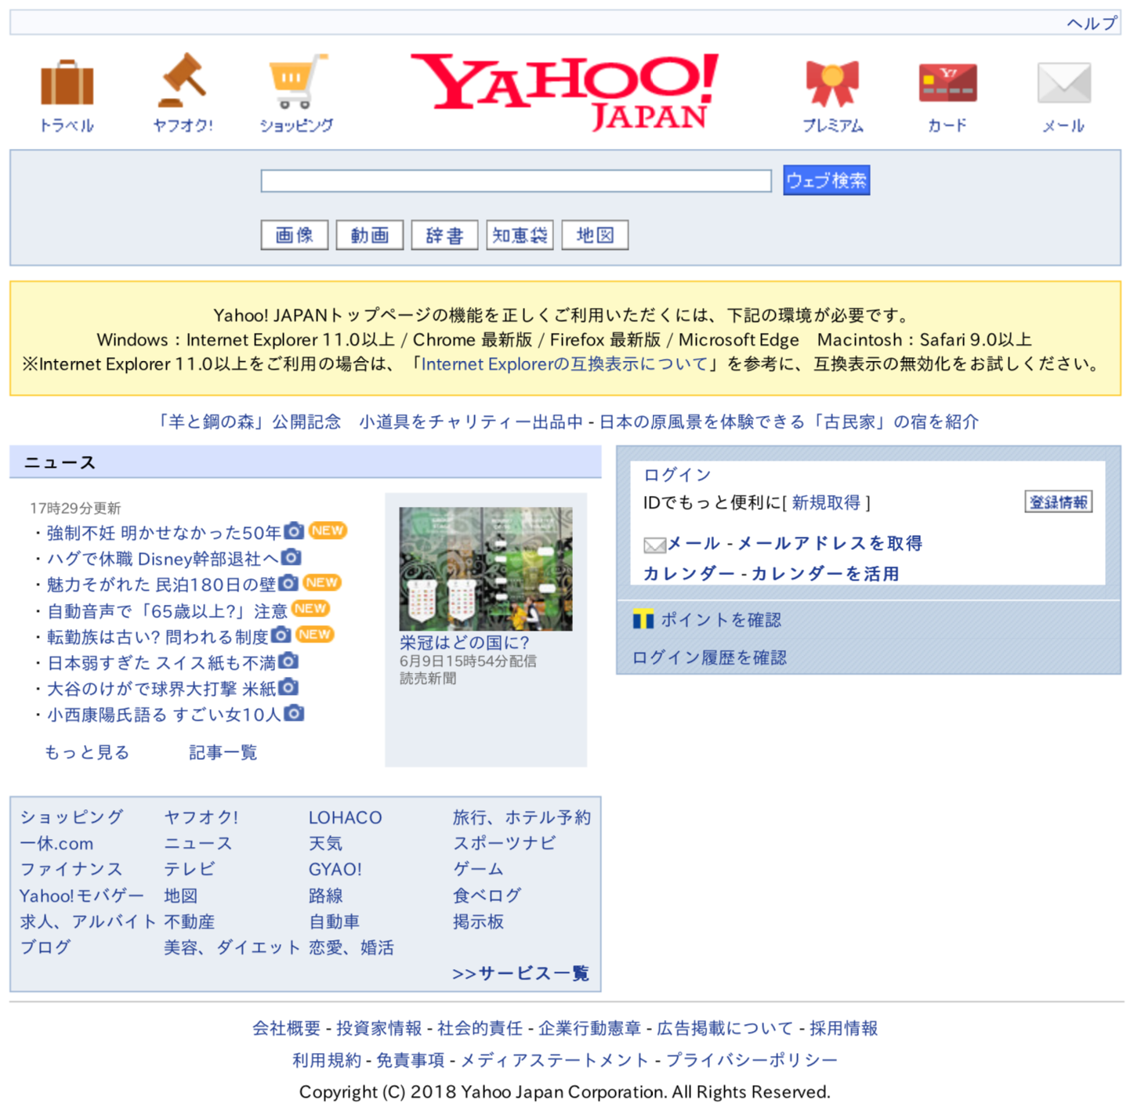Viewport: 1141px width, 1111px height.
Task: Open the プレミアム ribbon icon
Action: [x=832, y=83]
